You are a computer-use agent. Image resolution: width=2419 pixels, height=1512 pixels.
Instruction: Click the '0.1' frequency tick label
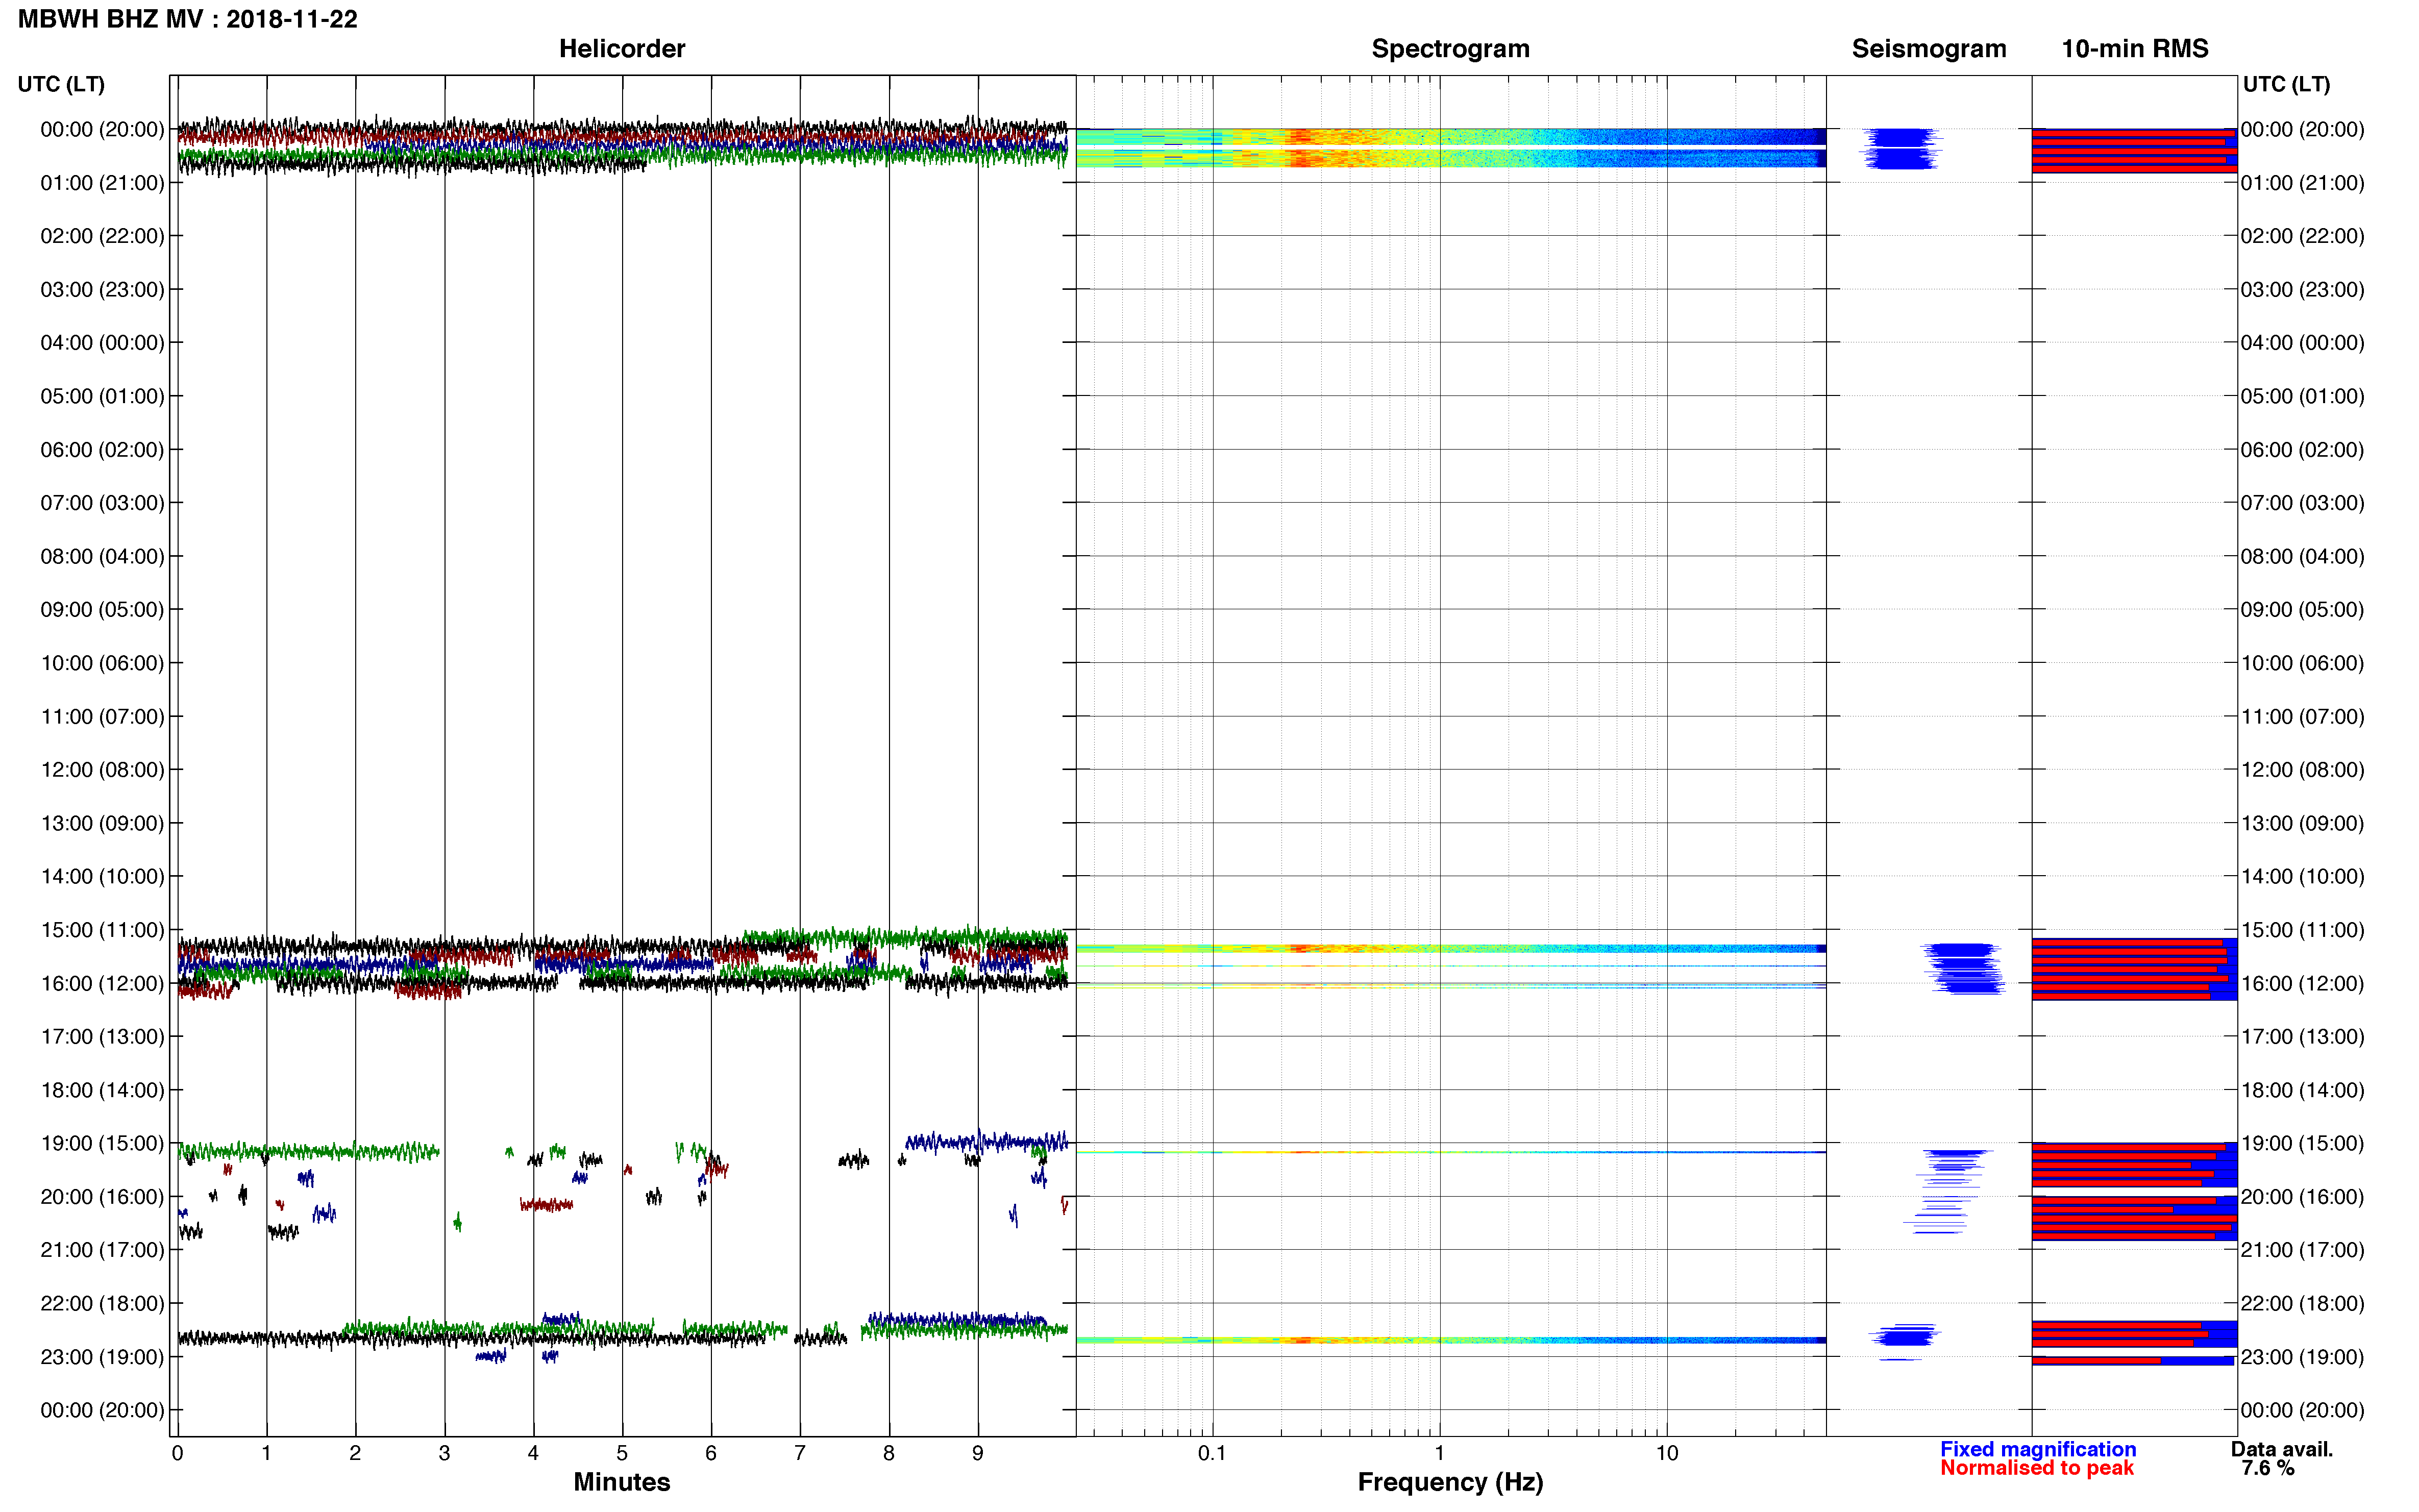1212,1453
